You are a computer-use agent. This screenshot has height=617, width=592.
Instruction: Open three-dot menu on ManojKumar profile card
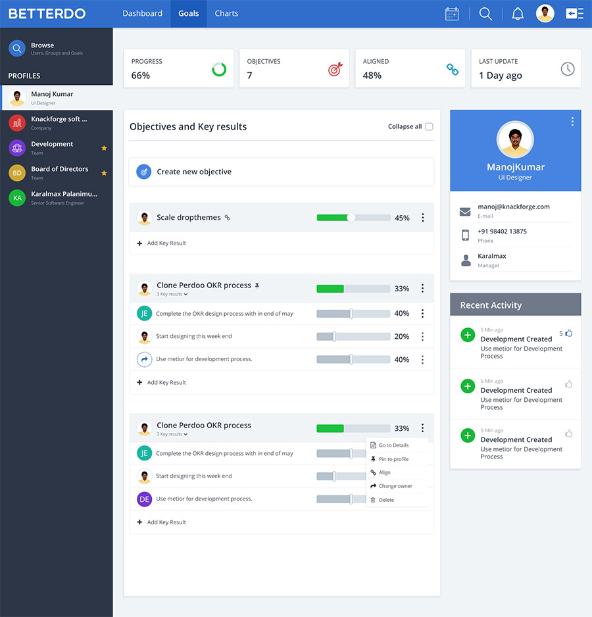572,122
